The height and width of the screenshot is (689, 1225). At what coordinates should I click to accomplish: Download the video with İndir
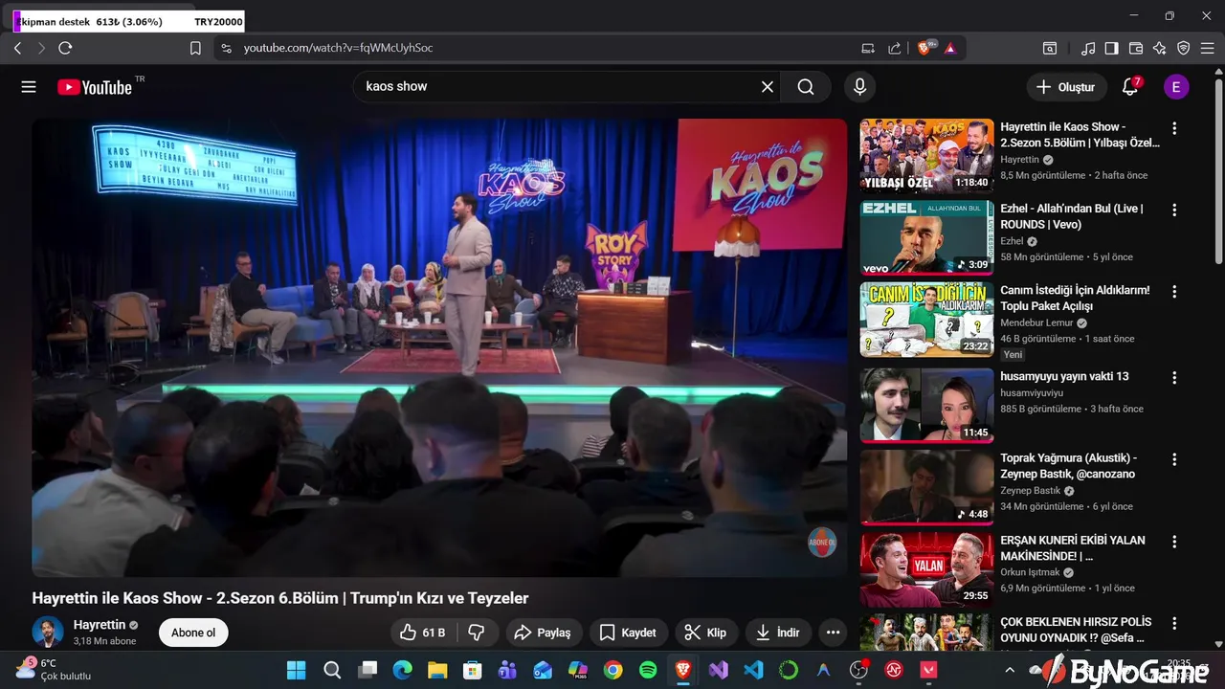click(x=778, y=633)
